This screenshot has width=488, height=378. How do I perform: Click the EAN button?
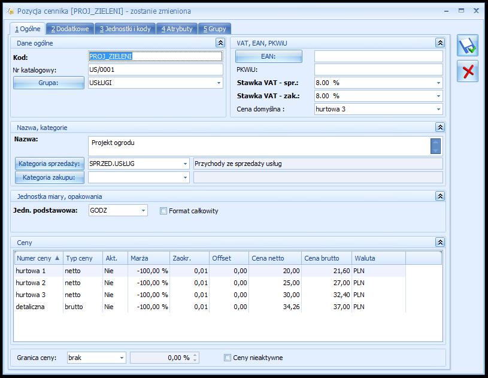coord(269,56)
